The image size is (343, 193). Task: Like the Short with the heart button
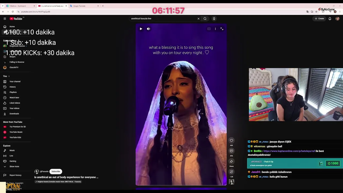[232, 140]
